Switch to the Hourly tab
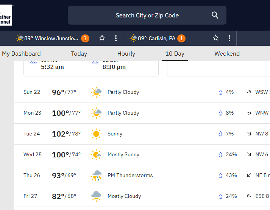 [x=126, y=54]
